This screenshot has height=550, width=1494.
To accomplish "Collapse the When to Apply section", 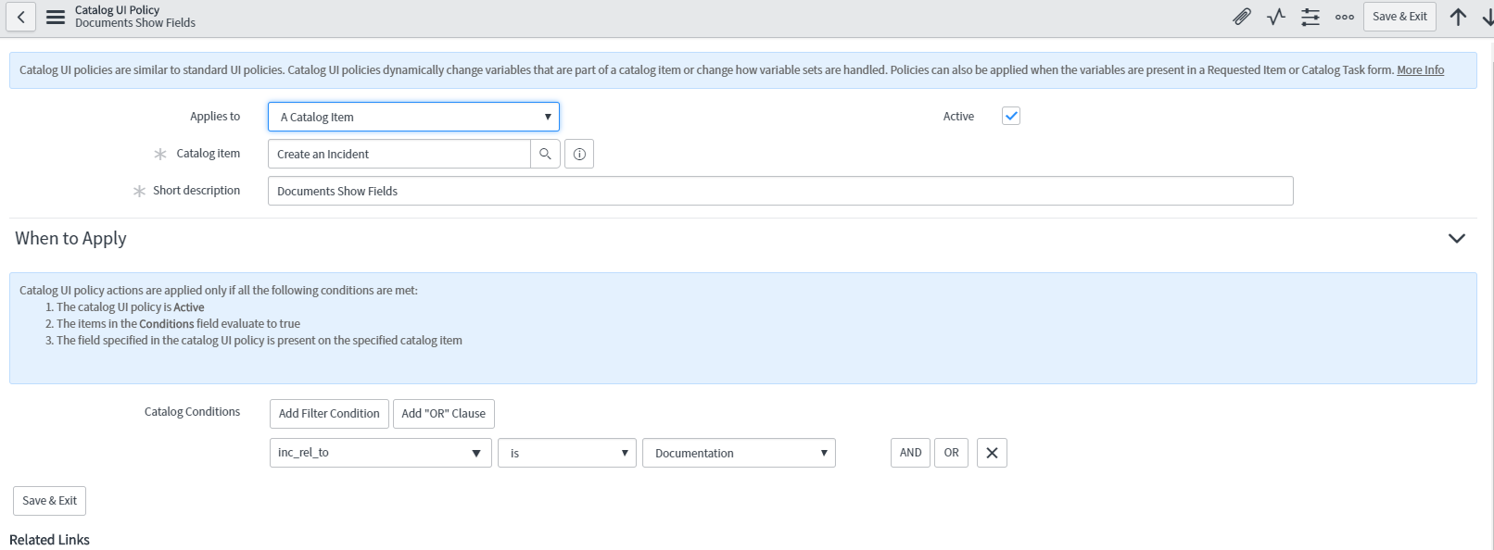I will 1457,239.
